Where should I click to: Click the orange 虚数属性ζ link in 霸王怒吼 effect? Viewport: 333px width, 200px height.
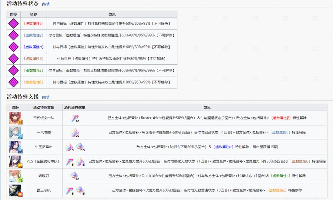click(x=277, y=190)
